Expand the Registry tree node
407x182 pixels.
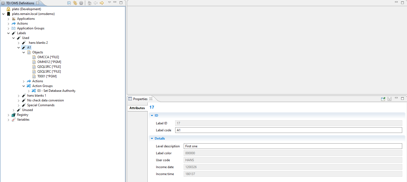(9, 115)
